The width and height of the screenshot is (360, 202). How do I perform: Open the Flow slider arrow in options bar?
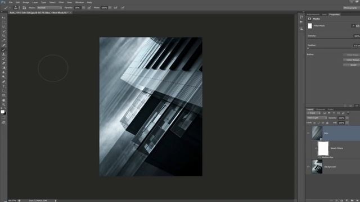tap(110, 8)
